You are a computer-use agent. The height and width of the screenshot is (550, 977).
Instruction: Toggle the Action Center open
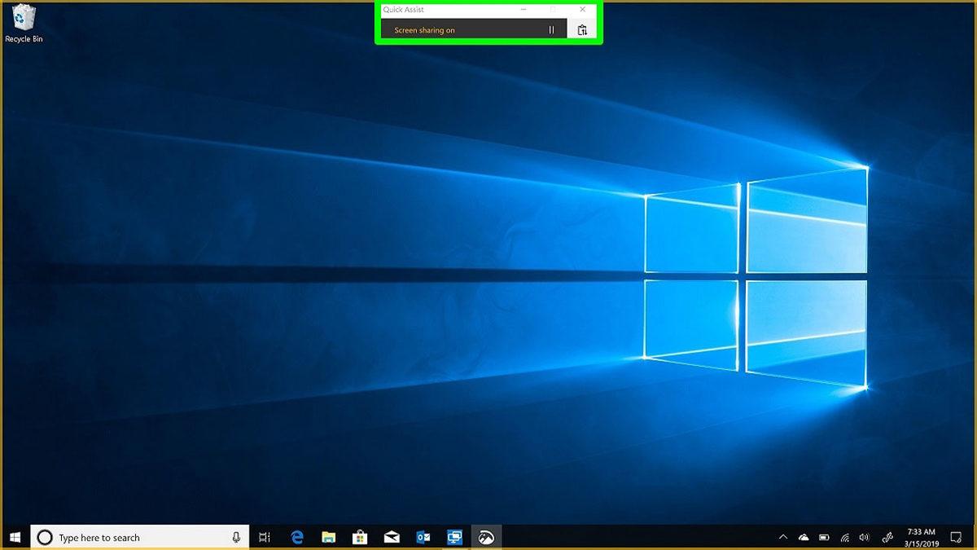pyautogui.click(x=958, y=536)
